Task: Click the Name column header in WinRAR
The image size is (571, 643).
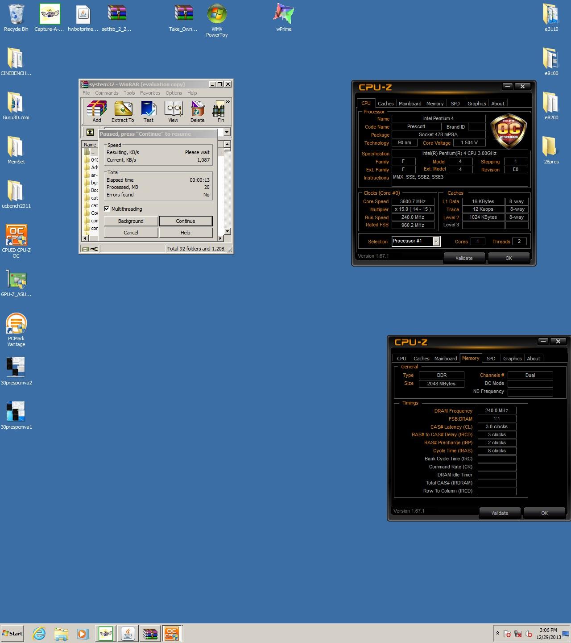Action: [x=90, y=145]
